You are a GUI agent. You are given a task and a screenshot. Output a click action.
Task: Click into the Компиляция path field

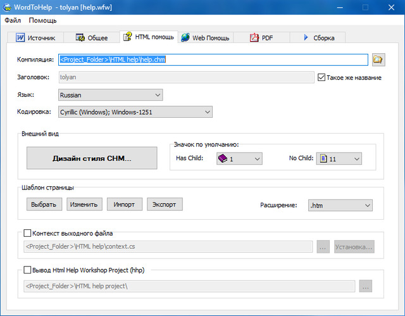pos(213,60)
